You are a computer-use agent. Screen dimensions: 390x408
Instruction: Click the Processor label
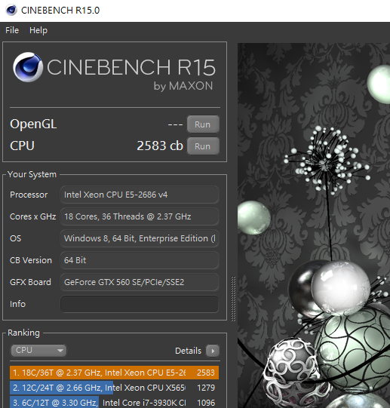tap(29, 195)
